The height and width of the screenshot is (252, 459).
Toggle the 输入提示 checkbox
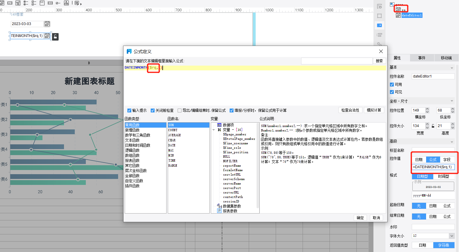(129, 110)
